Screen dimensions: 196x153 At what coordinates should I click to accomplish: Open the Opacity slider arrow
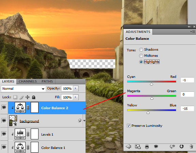click(76, 88)
